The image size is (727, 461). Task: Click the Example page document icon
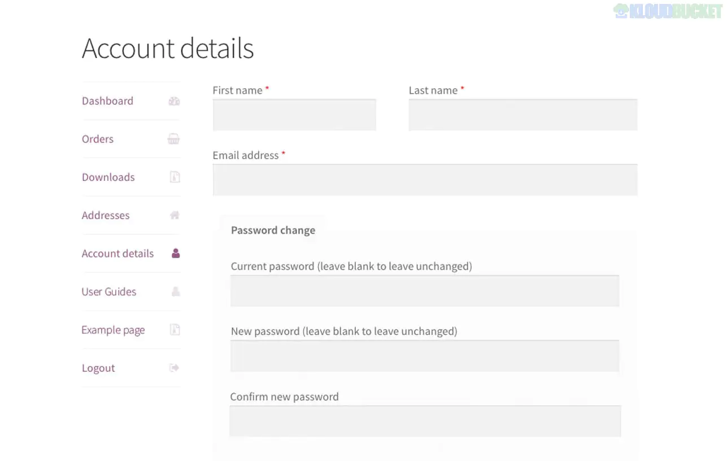coord(175,330)
